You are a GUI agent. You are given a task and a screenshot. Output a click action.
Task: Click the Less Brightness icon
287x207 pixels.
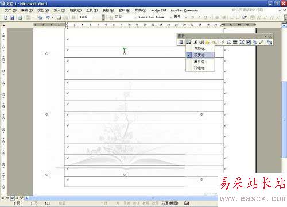pyautogui.click(x=215, y=43)
